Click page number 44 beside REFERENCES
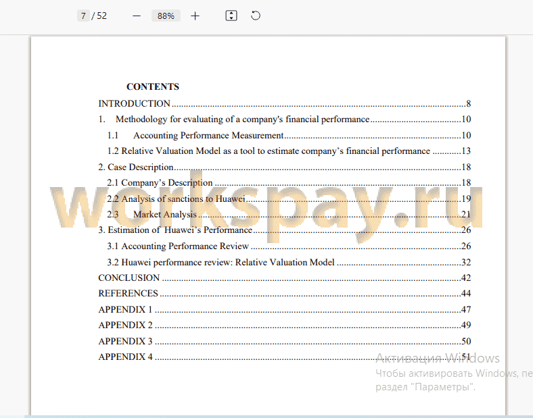This screenshot has width=533, height=418. coord(466,293)
